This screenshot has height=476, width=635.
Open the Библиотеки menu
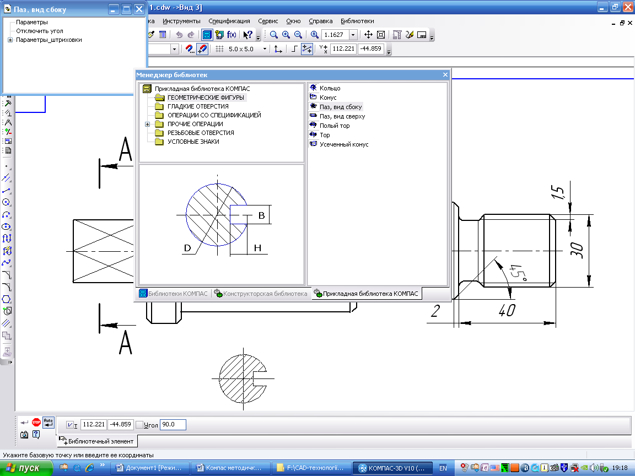pyautogui.click(x=357, y=21)
